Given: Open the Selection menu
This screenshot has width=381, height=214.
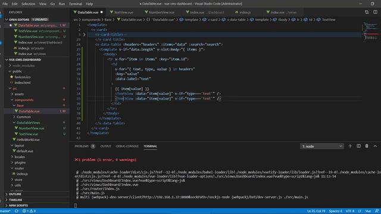Looking at the screenshot, I should tap(28, 4).
